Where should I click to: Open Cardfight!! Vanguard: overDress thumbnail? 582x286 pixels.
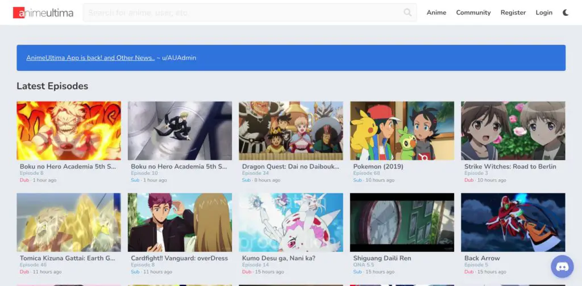coord(180,222)
